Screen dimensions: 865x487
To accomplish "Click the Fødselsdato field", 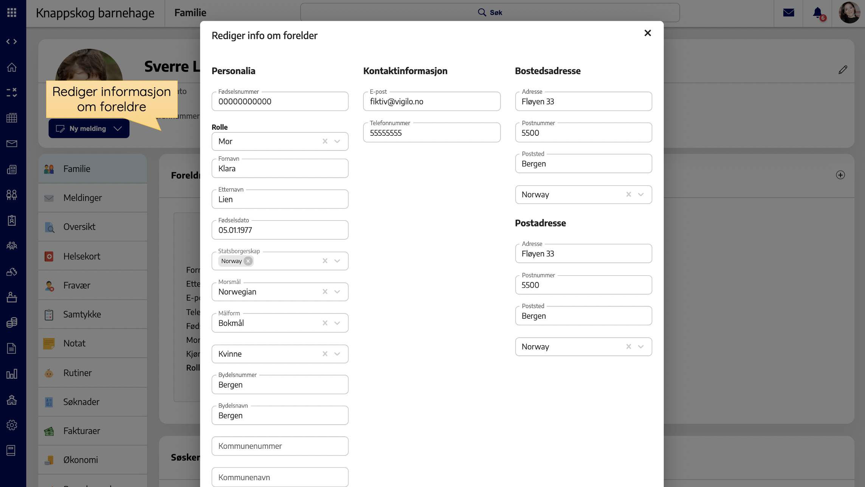I will pos(280,230).
